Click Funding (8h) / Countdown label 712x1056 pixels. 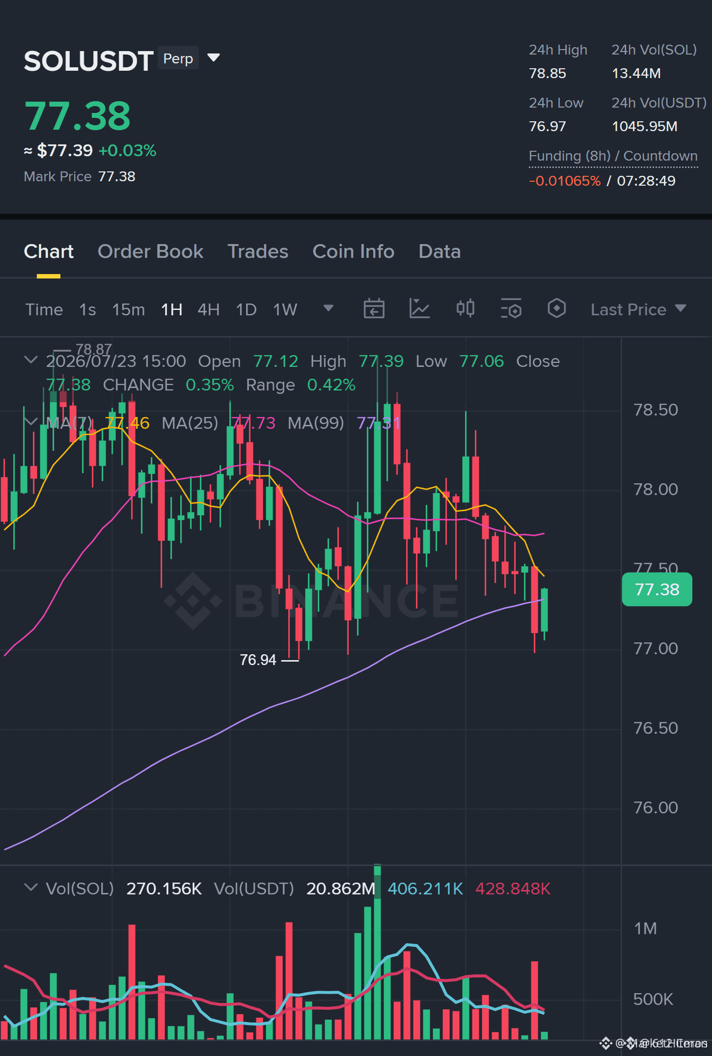[613, 156]
